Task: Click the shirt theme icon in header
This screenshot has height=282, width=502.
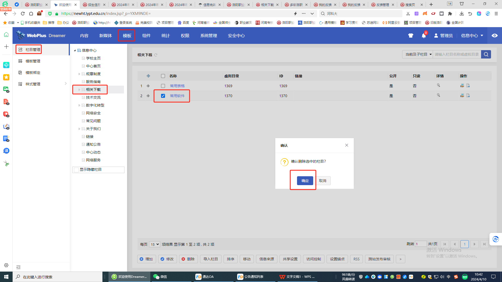Action: coord(410,36)
